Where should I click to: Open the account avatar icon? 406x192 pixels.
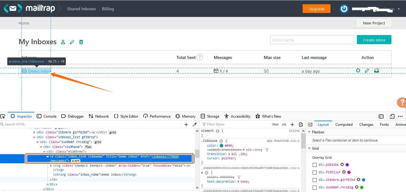344,9
